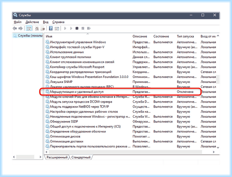This screenshot has height=177, width=232.
Task: Click the right arrow of the services list horizontal scrollbar
Action: point(213,152)
